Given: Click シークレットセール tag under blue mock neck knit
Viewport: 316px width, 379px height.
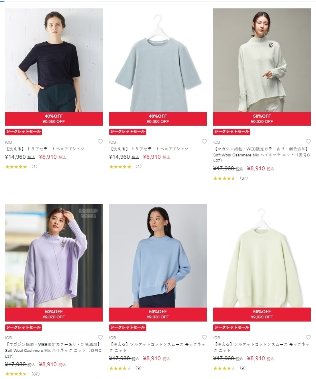Looking at the screenshot, I should [x=128, y=328].
